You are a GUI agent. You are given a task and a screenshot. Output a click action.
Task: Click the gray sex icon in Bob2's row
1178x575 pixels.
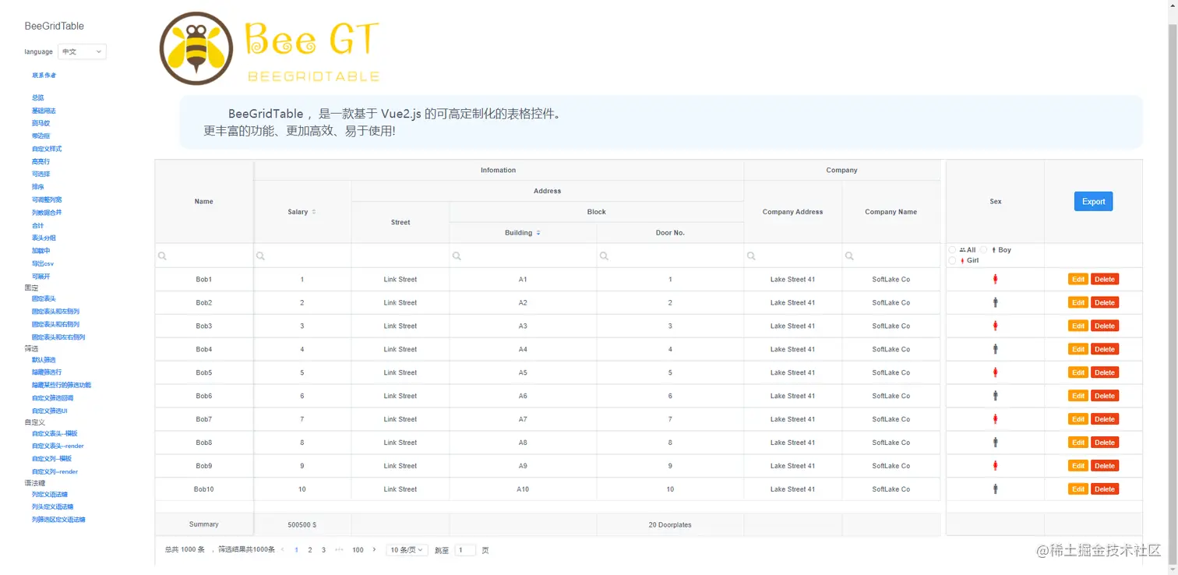(x=995, y=302)
